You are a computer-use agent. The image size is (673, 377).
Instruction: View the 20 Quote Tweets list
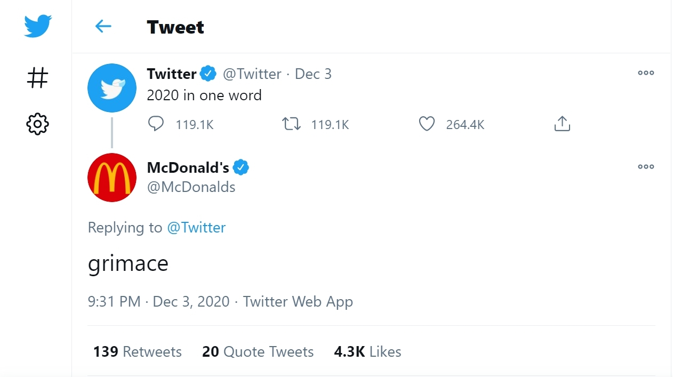(258, 352)
